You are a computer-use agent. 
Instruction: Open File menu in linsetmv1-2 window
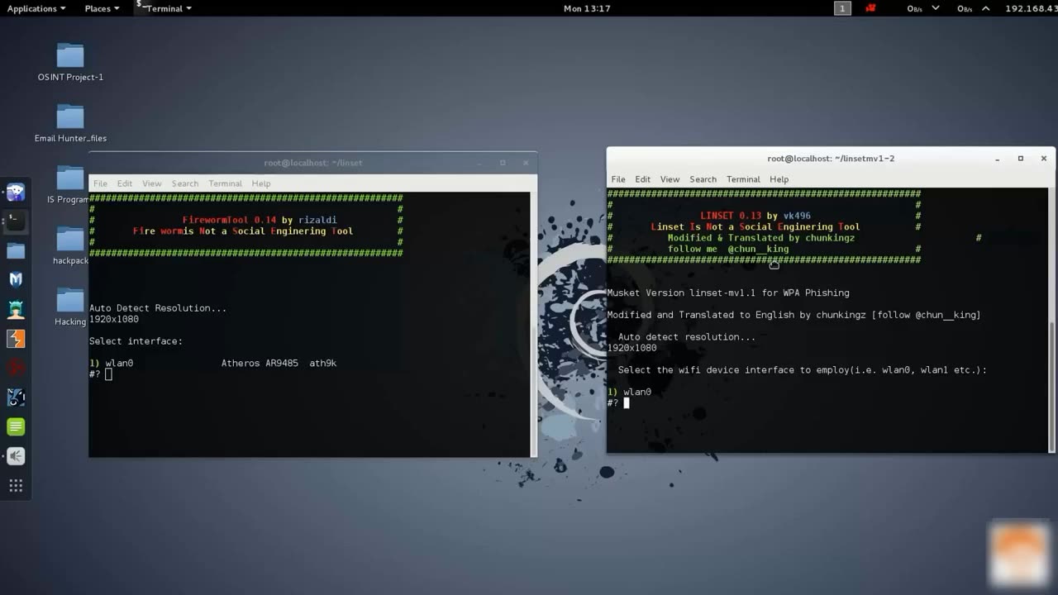[x=618, y=179]
